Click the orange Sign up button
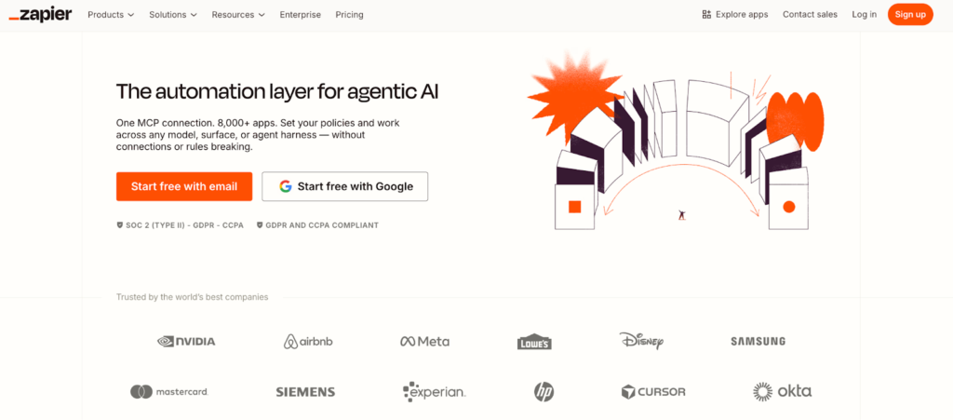953x420 pixels. (910, 15)
